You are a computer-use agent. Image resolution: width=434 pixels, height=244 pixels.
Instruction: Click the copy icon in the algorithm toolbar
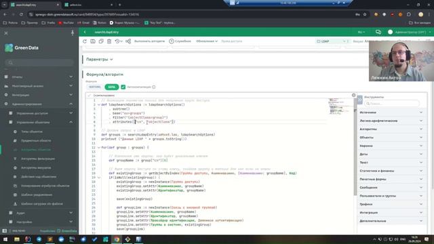(x=101, y=41)
